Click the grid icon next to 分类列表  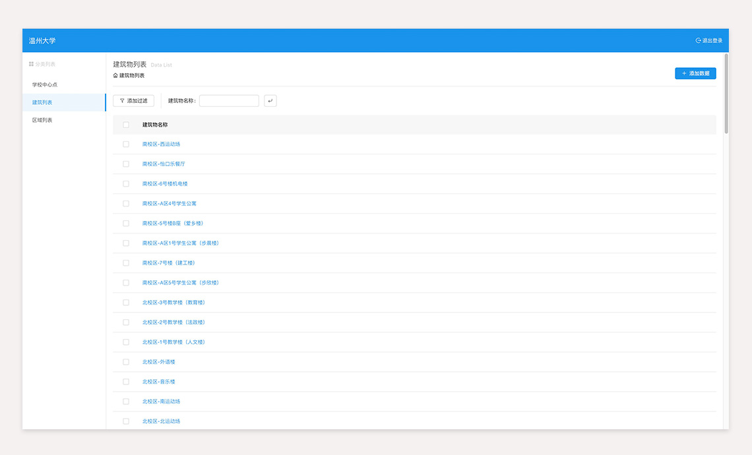[x=31, y=64]
